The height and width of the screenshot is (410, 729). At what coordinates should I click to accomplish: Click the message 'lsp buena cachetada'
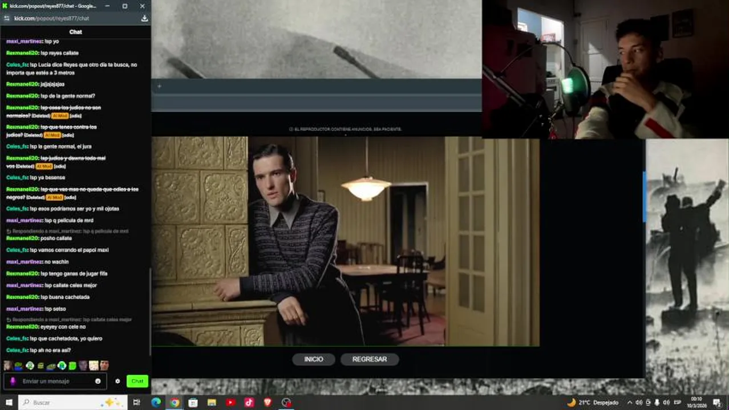tap(65, 297)
